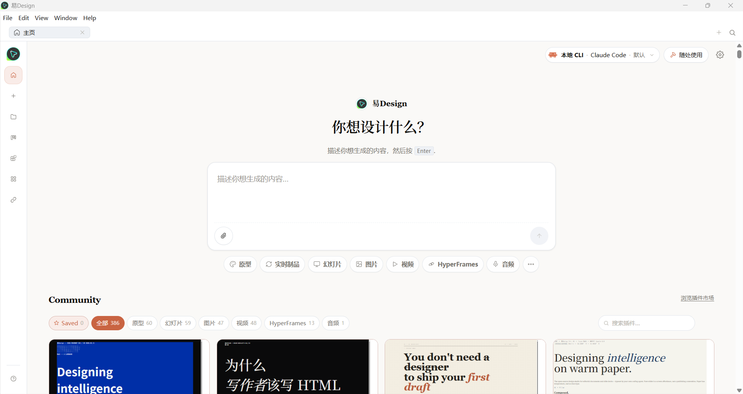Select the 幻灯片 mode chip
Viewport: 743px width, 394px height.
(x=327, y=264)
